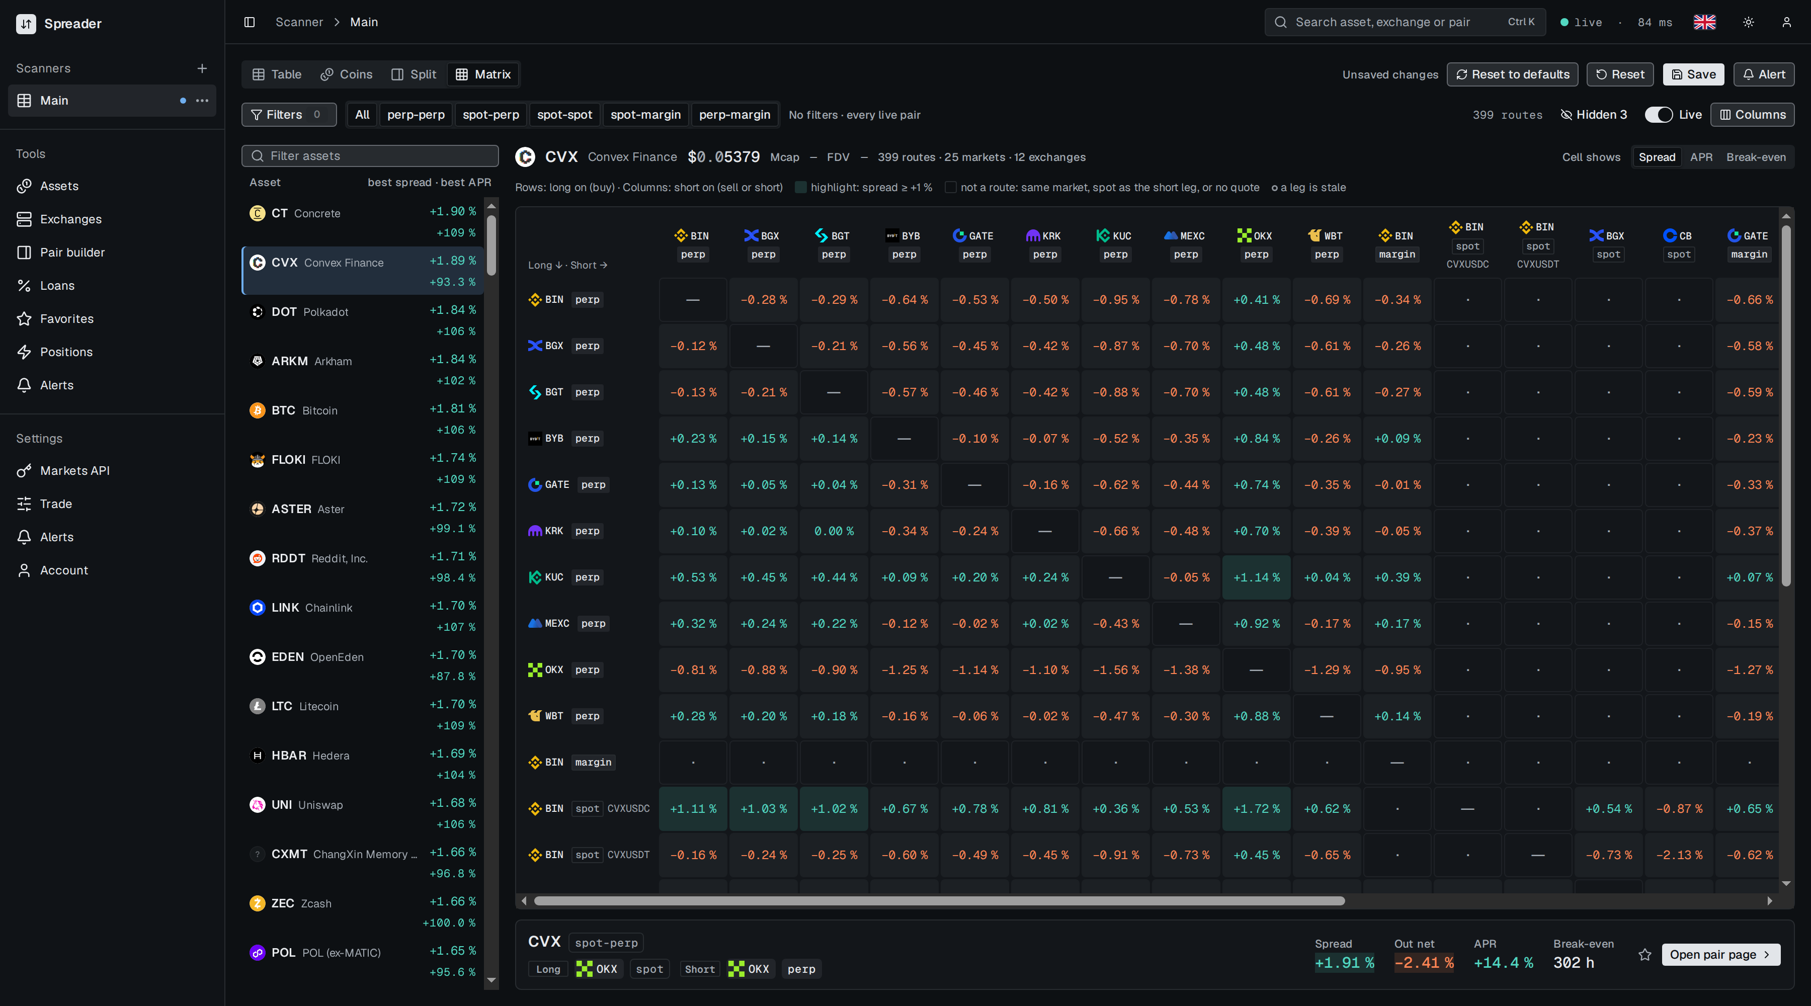Open Favorites in the sidebar

point(113,318)
